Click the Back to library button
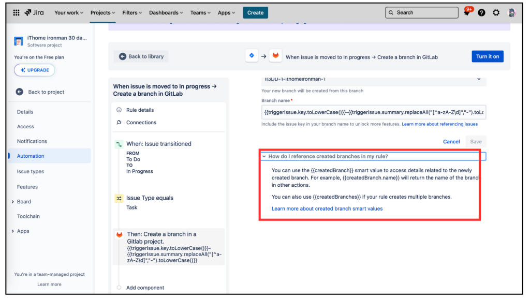Screen dimensions: 530x298 (x=141, y=56)
